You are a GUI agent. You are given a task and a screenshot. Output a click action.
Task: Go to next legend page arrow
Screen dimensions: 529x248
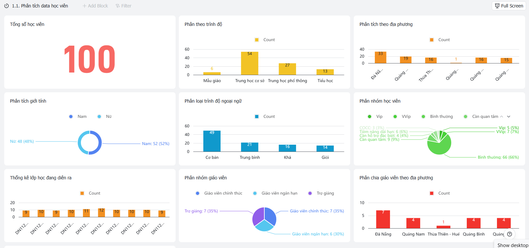[x=509, y=117]
